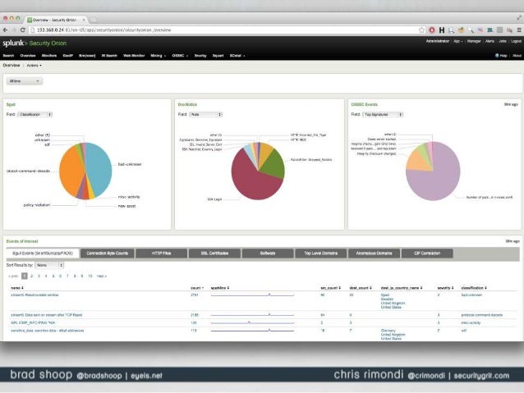Select the Overview browser tab

pyautogui.click(x=57, y=20)
